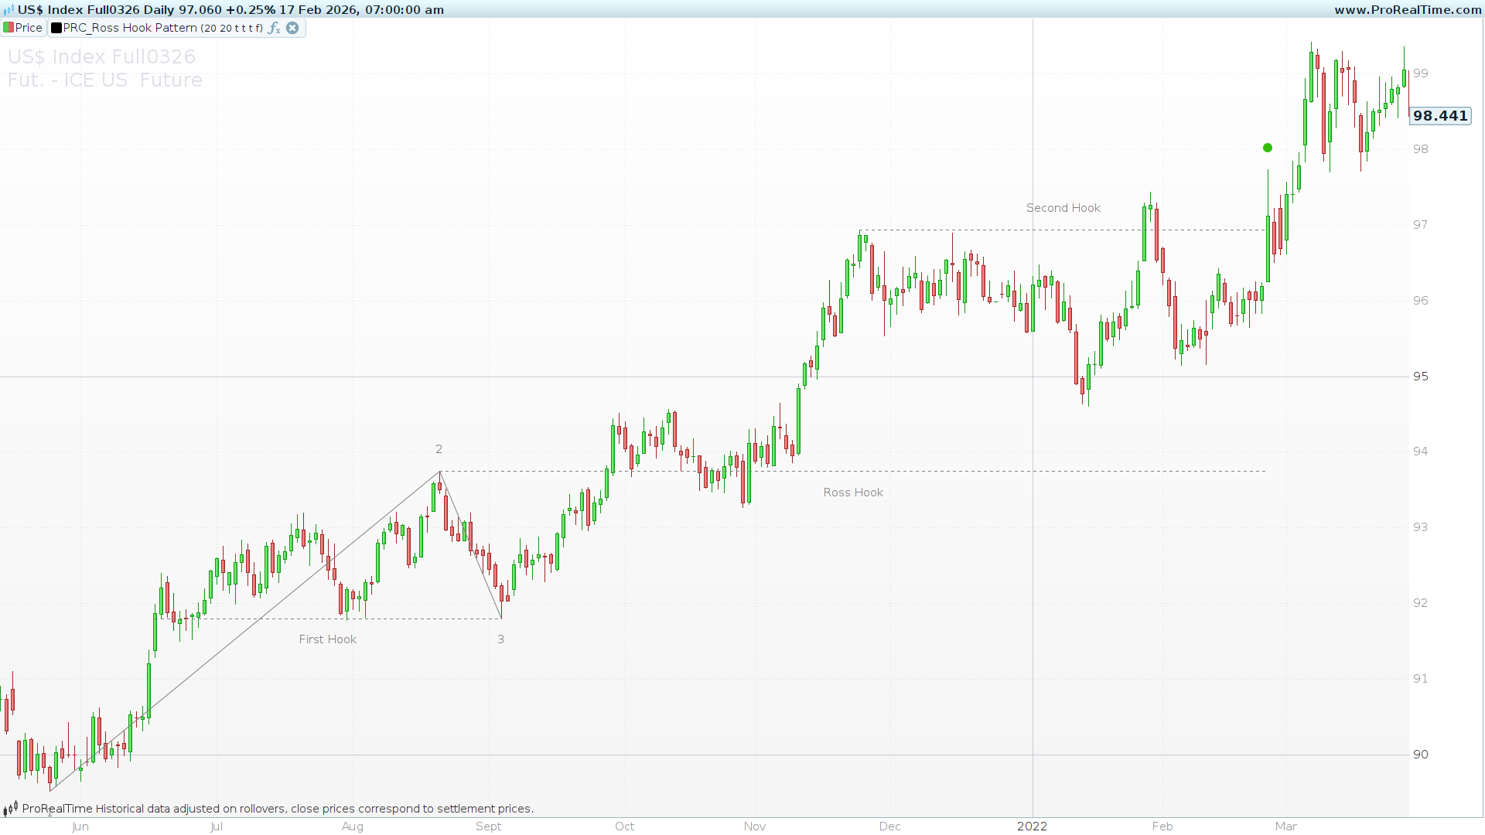Click the candlestick icon in the title bar
The width and height of the screenshot is (1485, 835).
tap(9, 10)
